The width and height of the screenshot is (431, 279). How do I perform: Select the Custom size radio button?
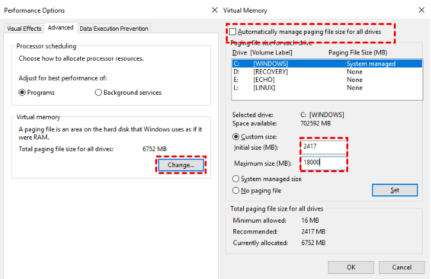tap(236, 137)
